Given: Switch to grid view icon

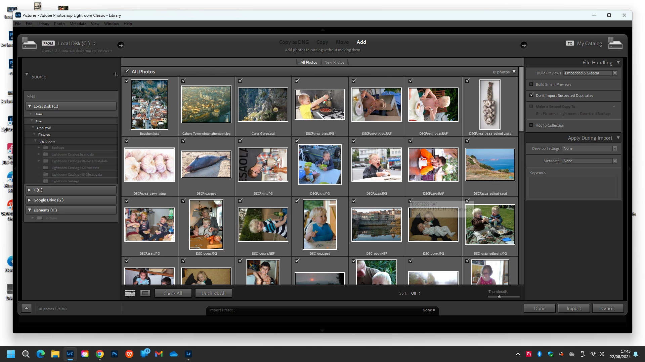Looking at the screenshot, I should (130, 293).
